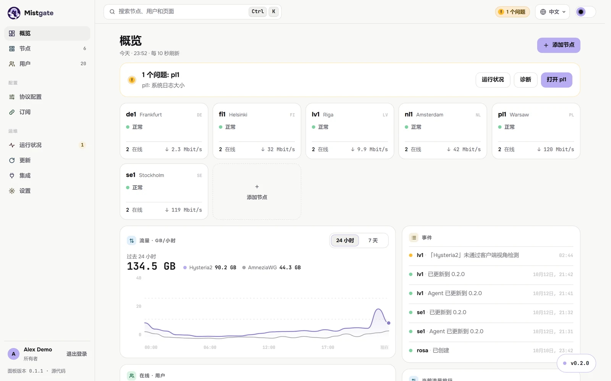Click the dashed 添加节点 placeholder card
The width and height of the screenshot is (611, 381).
(x=257, y=192)
